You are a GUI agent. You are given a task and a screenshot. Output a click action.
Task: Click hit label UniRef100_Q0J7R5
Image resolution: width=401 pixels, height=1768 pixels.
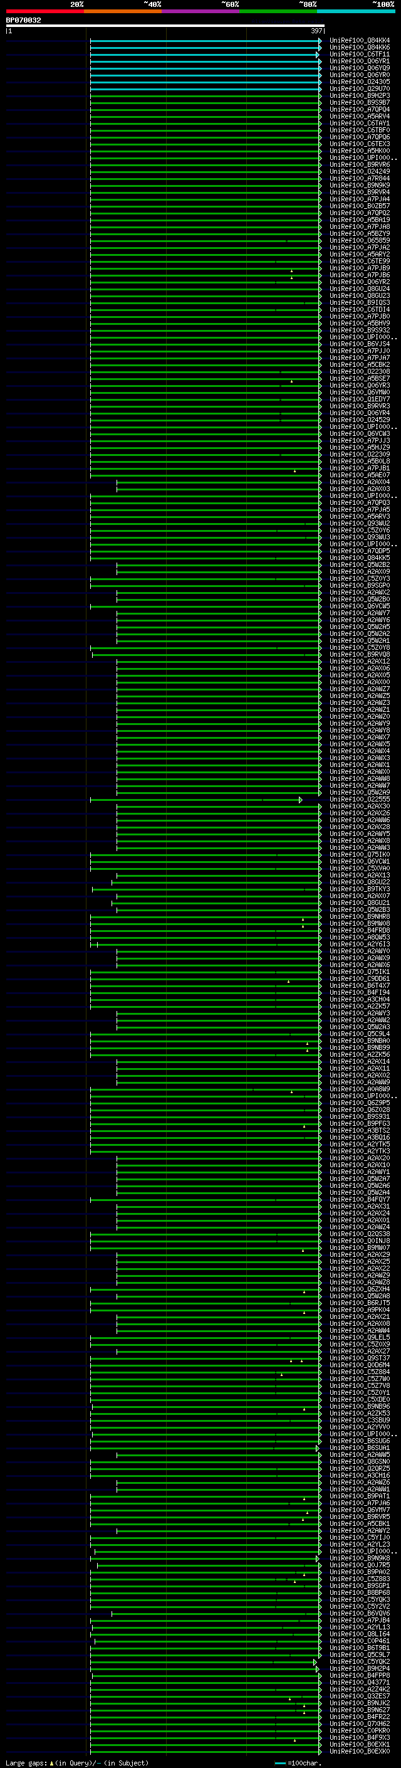359,1565
